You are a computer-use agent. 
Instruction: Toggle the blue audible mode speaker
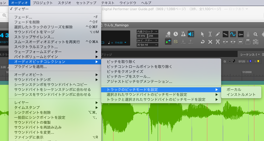(x=191, y=34)
